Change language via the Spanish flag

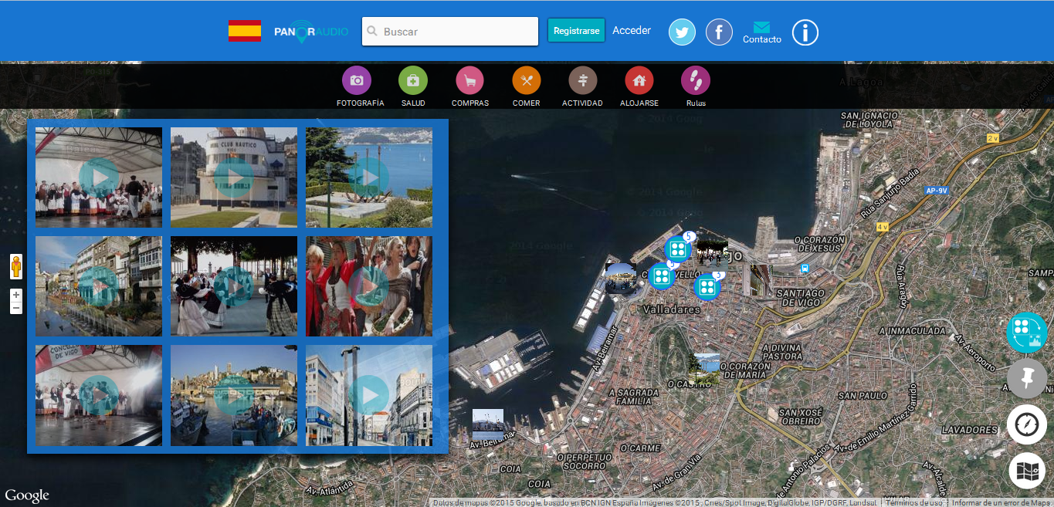coord(244,31)
